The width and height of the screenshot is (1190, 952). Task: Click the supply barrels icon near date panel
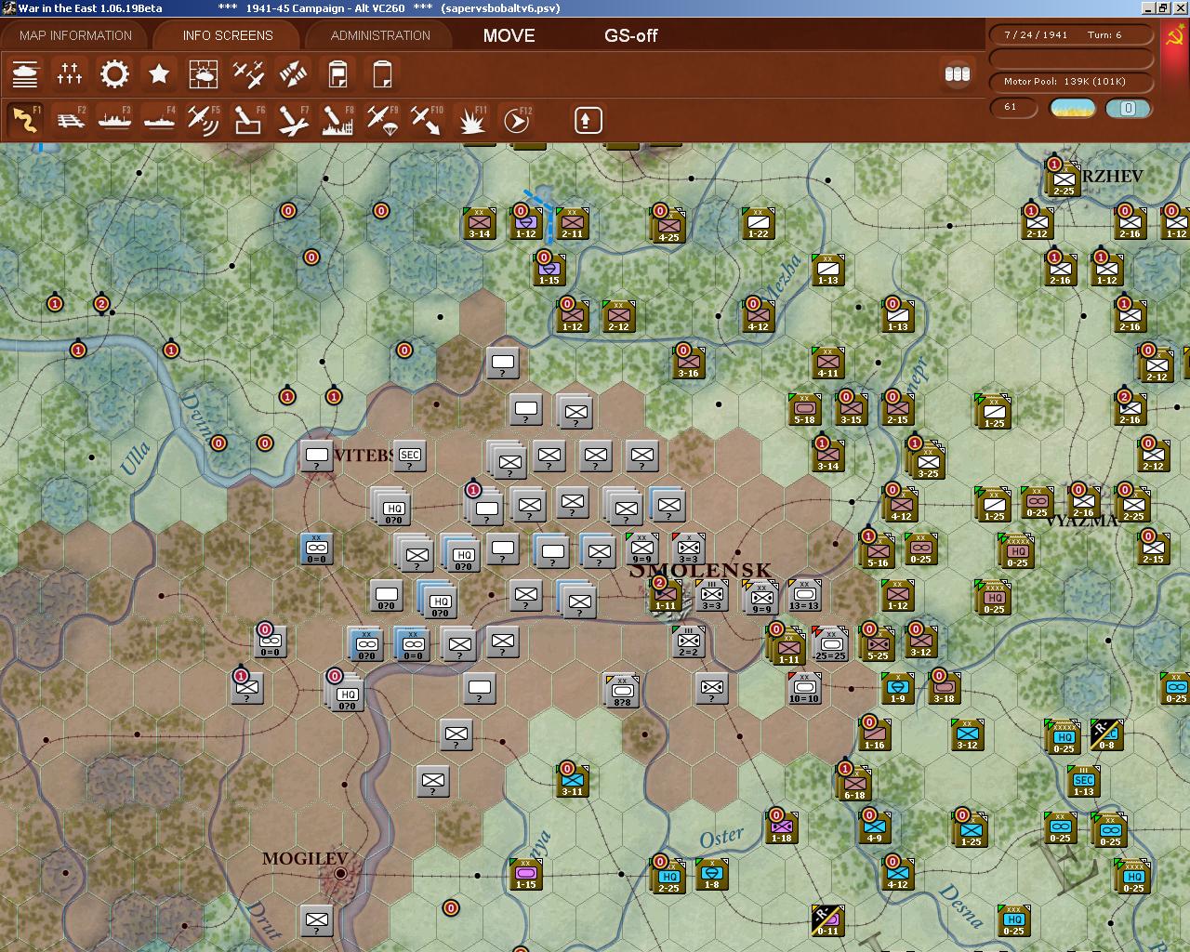click(957, 73)
